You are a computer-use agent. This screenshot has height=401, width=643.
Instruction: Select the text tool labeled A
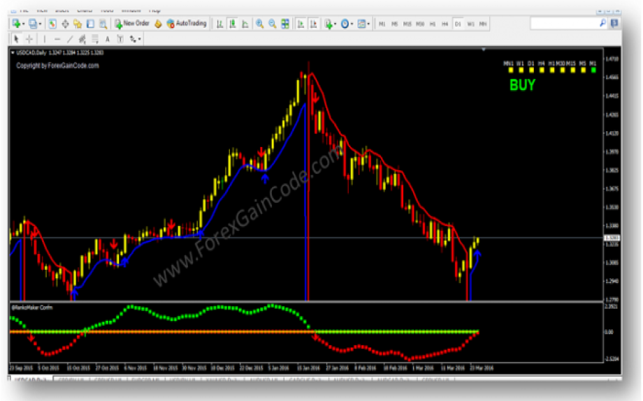(108, 39)
